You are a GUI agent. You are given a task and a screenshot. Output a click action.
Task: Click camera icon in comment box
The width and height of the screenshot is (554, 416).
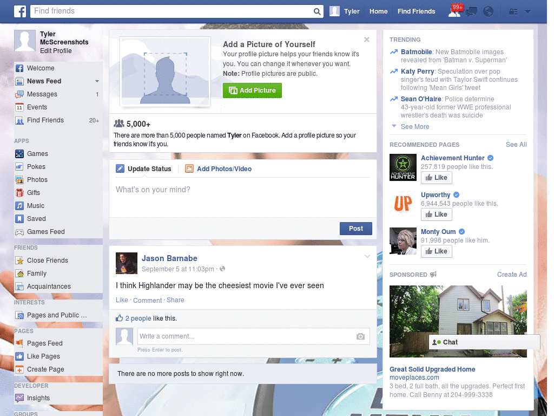[360, 336]
